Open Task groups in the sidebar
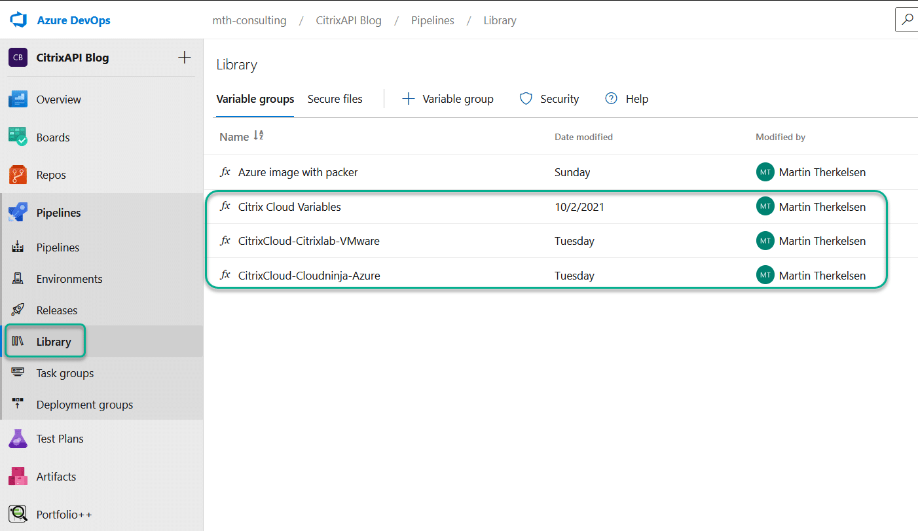The width and height of the screenshot is (918, 531). (x=65, y=373)
